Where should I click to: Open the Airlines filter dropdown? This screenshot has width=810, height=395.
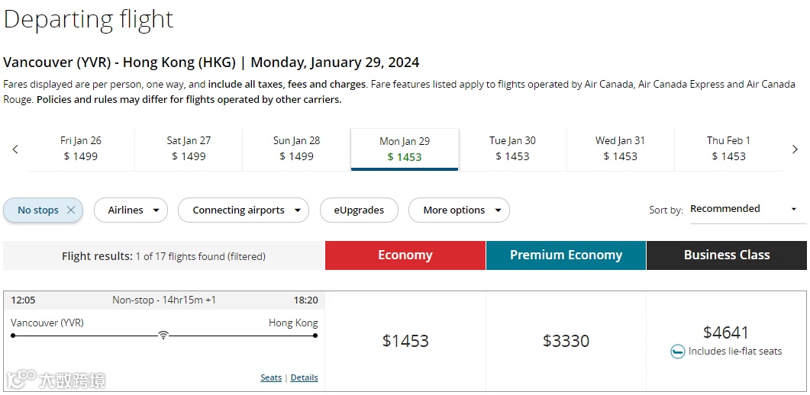click(x=131, y=210)
